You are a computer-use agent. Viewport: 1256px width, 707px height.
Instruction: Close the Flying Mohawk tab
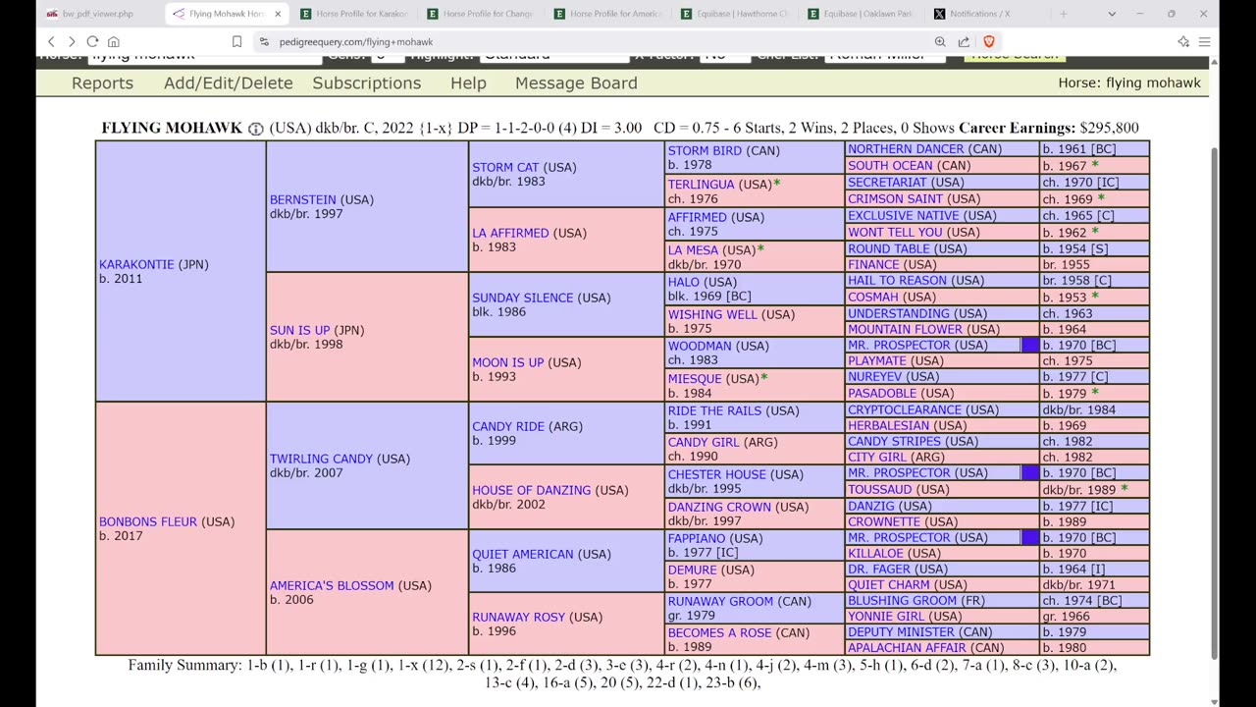(x=278, y=14)
